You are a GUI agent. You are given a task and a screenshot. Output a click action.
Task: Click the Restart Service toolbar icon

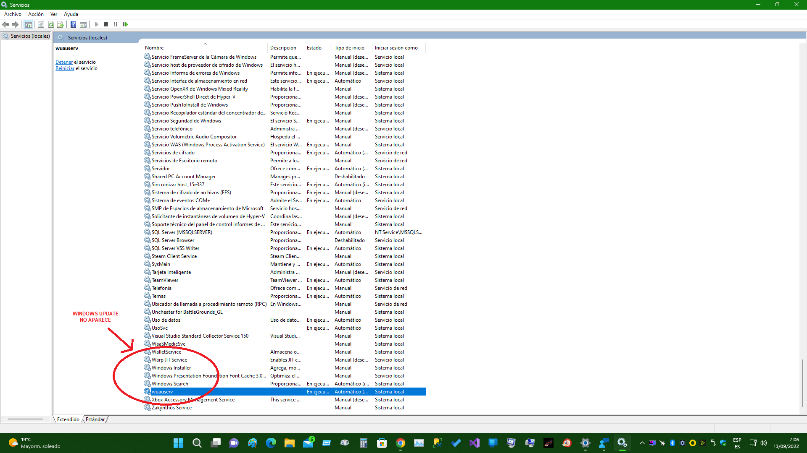[125, 24]
